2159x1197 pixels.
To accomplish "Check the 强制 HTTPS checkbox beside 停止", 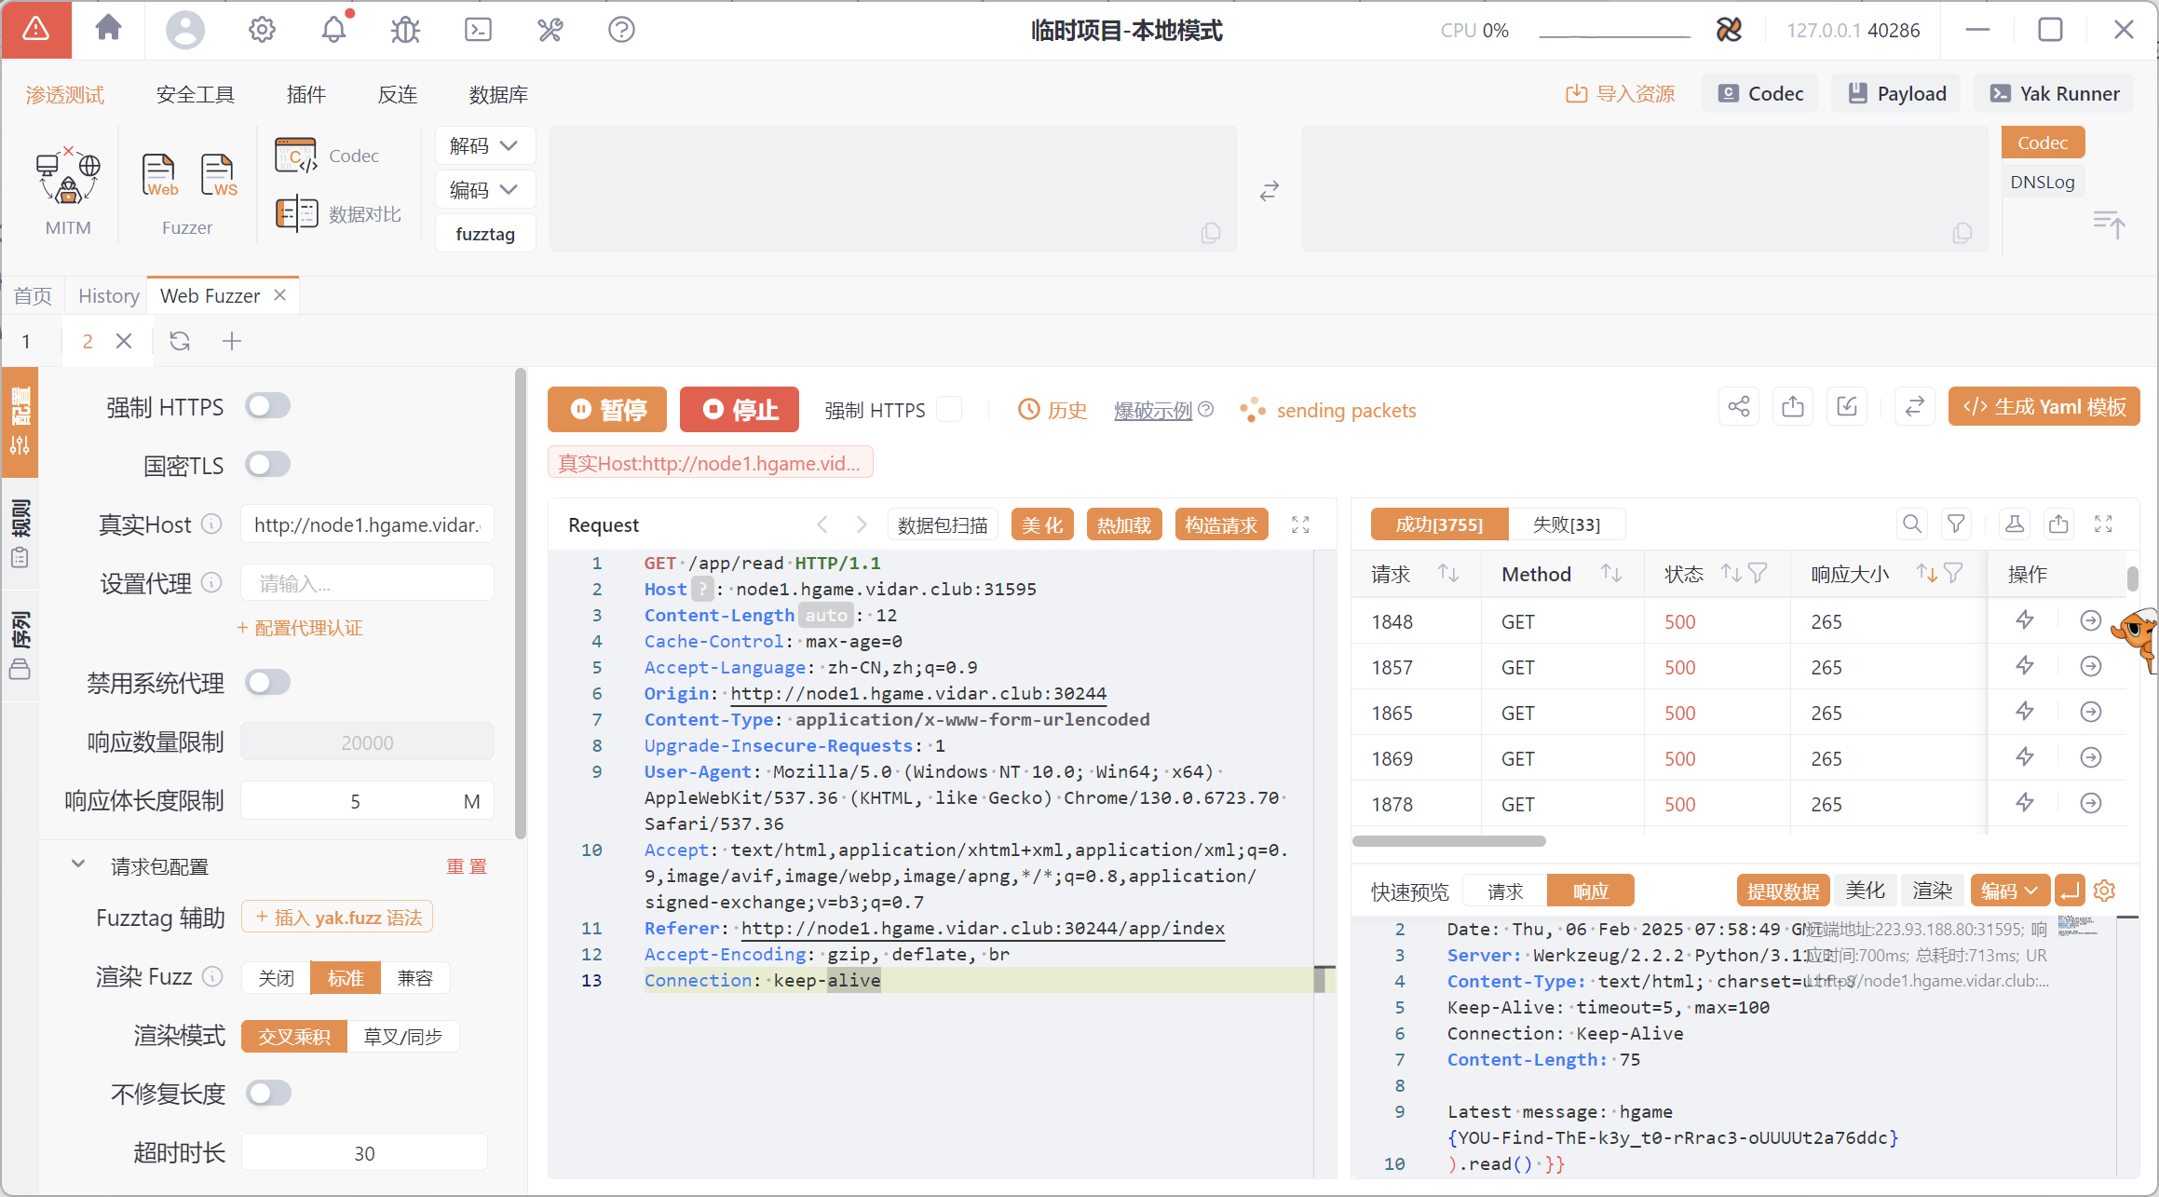I will pos(949,410).
